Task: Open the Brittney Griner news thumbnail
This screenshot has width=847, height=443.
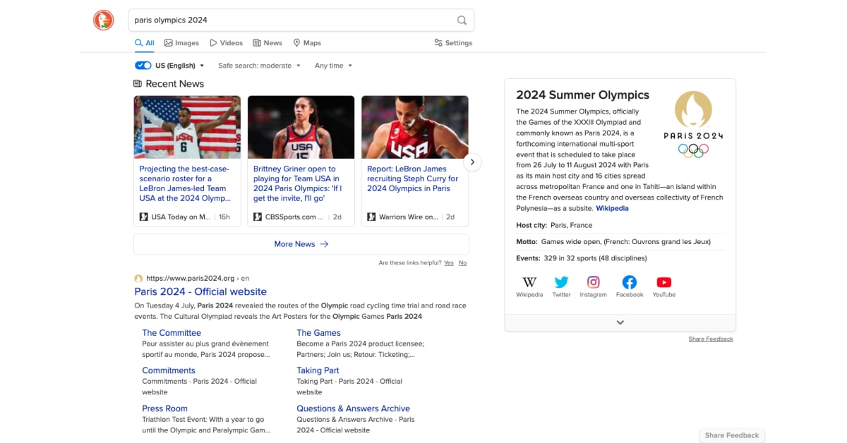Action: [x=301, y=127]
